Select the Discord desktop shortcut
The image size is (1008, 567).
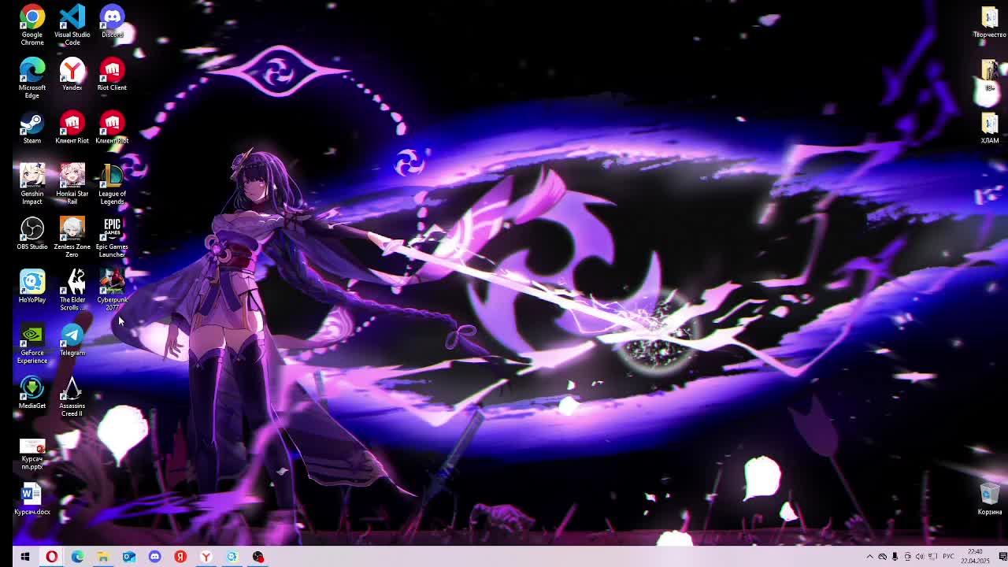(112, 21)
